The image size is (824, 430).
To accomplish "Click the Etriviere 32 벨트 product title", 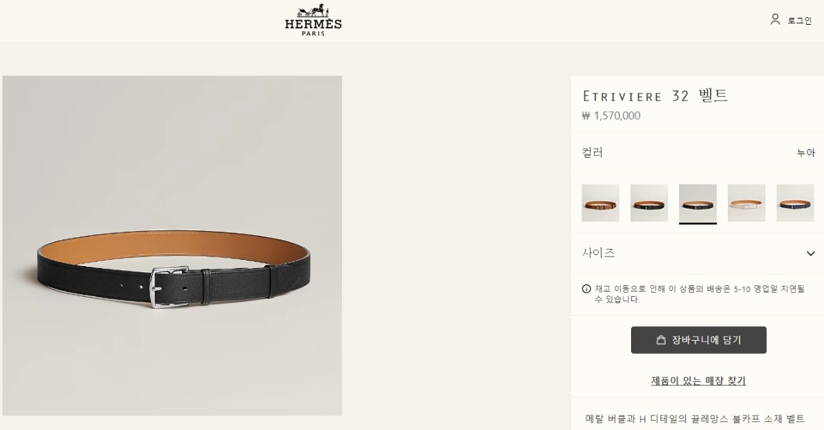I will 655,96.
